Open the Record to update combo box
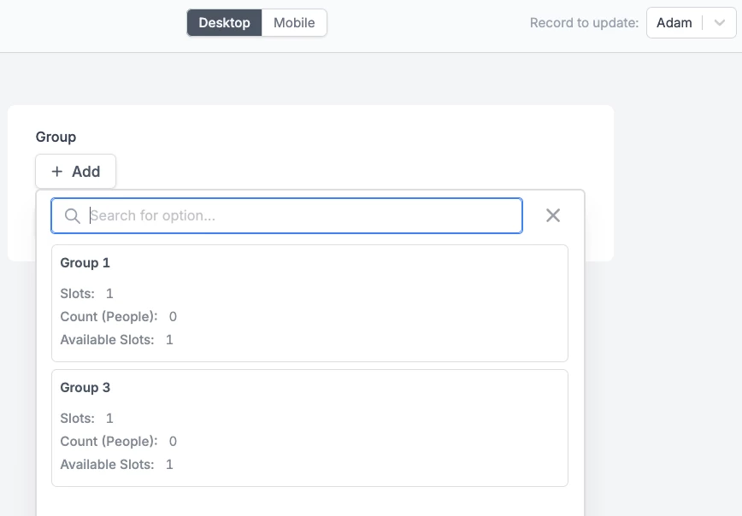The image size is (742, 516). [692, 23]
